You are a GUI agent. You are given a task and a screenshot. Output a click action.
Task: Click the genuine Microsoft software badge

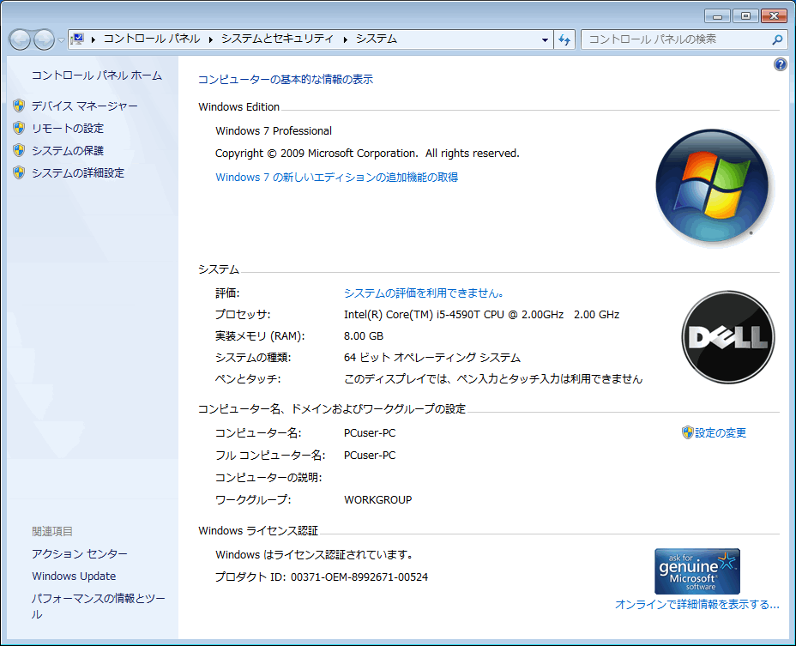click(x=697, y=571)
